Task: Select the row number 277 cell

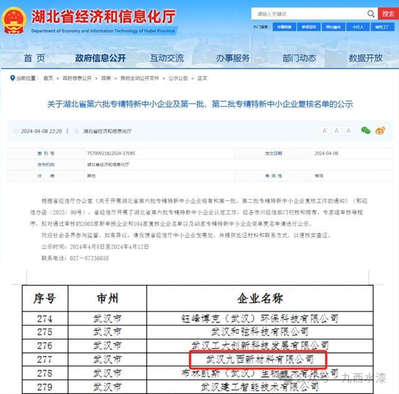Action: [45, 359]
